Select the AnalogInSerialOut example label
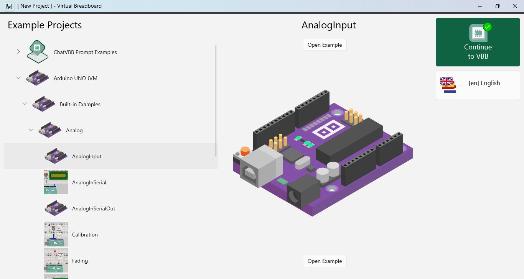Screen dimensions: 524x279 (94, 208)
